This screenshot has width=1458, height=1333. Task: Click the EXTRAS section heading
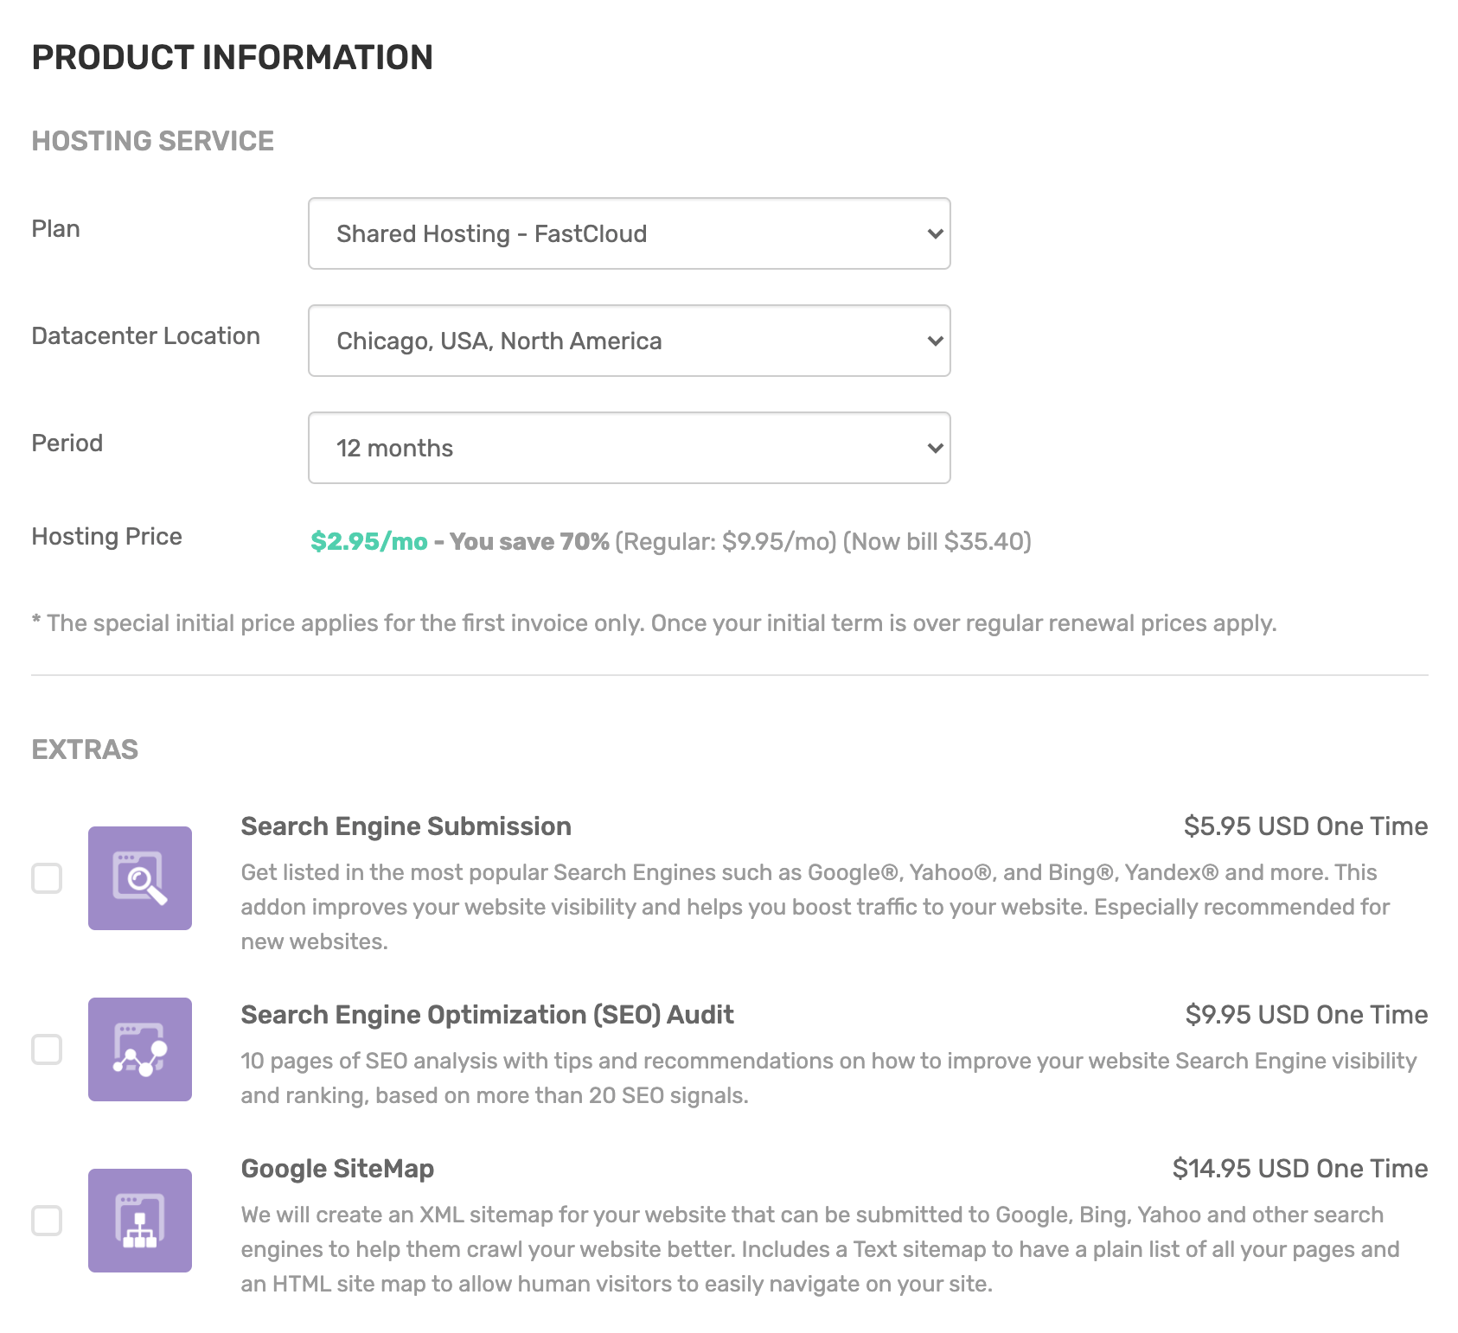tap(85, 749)
